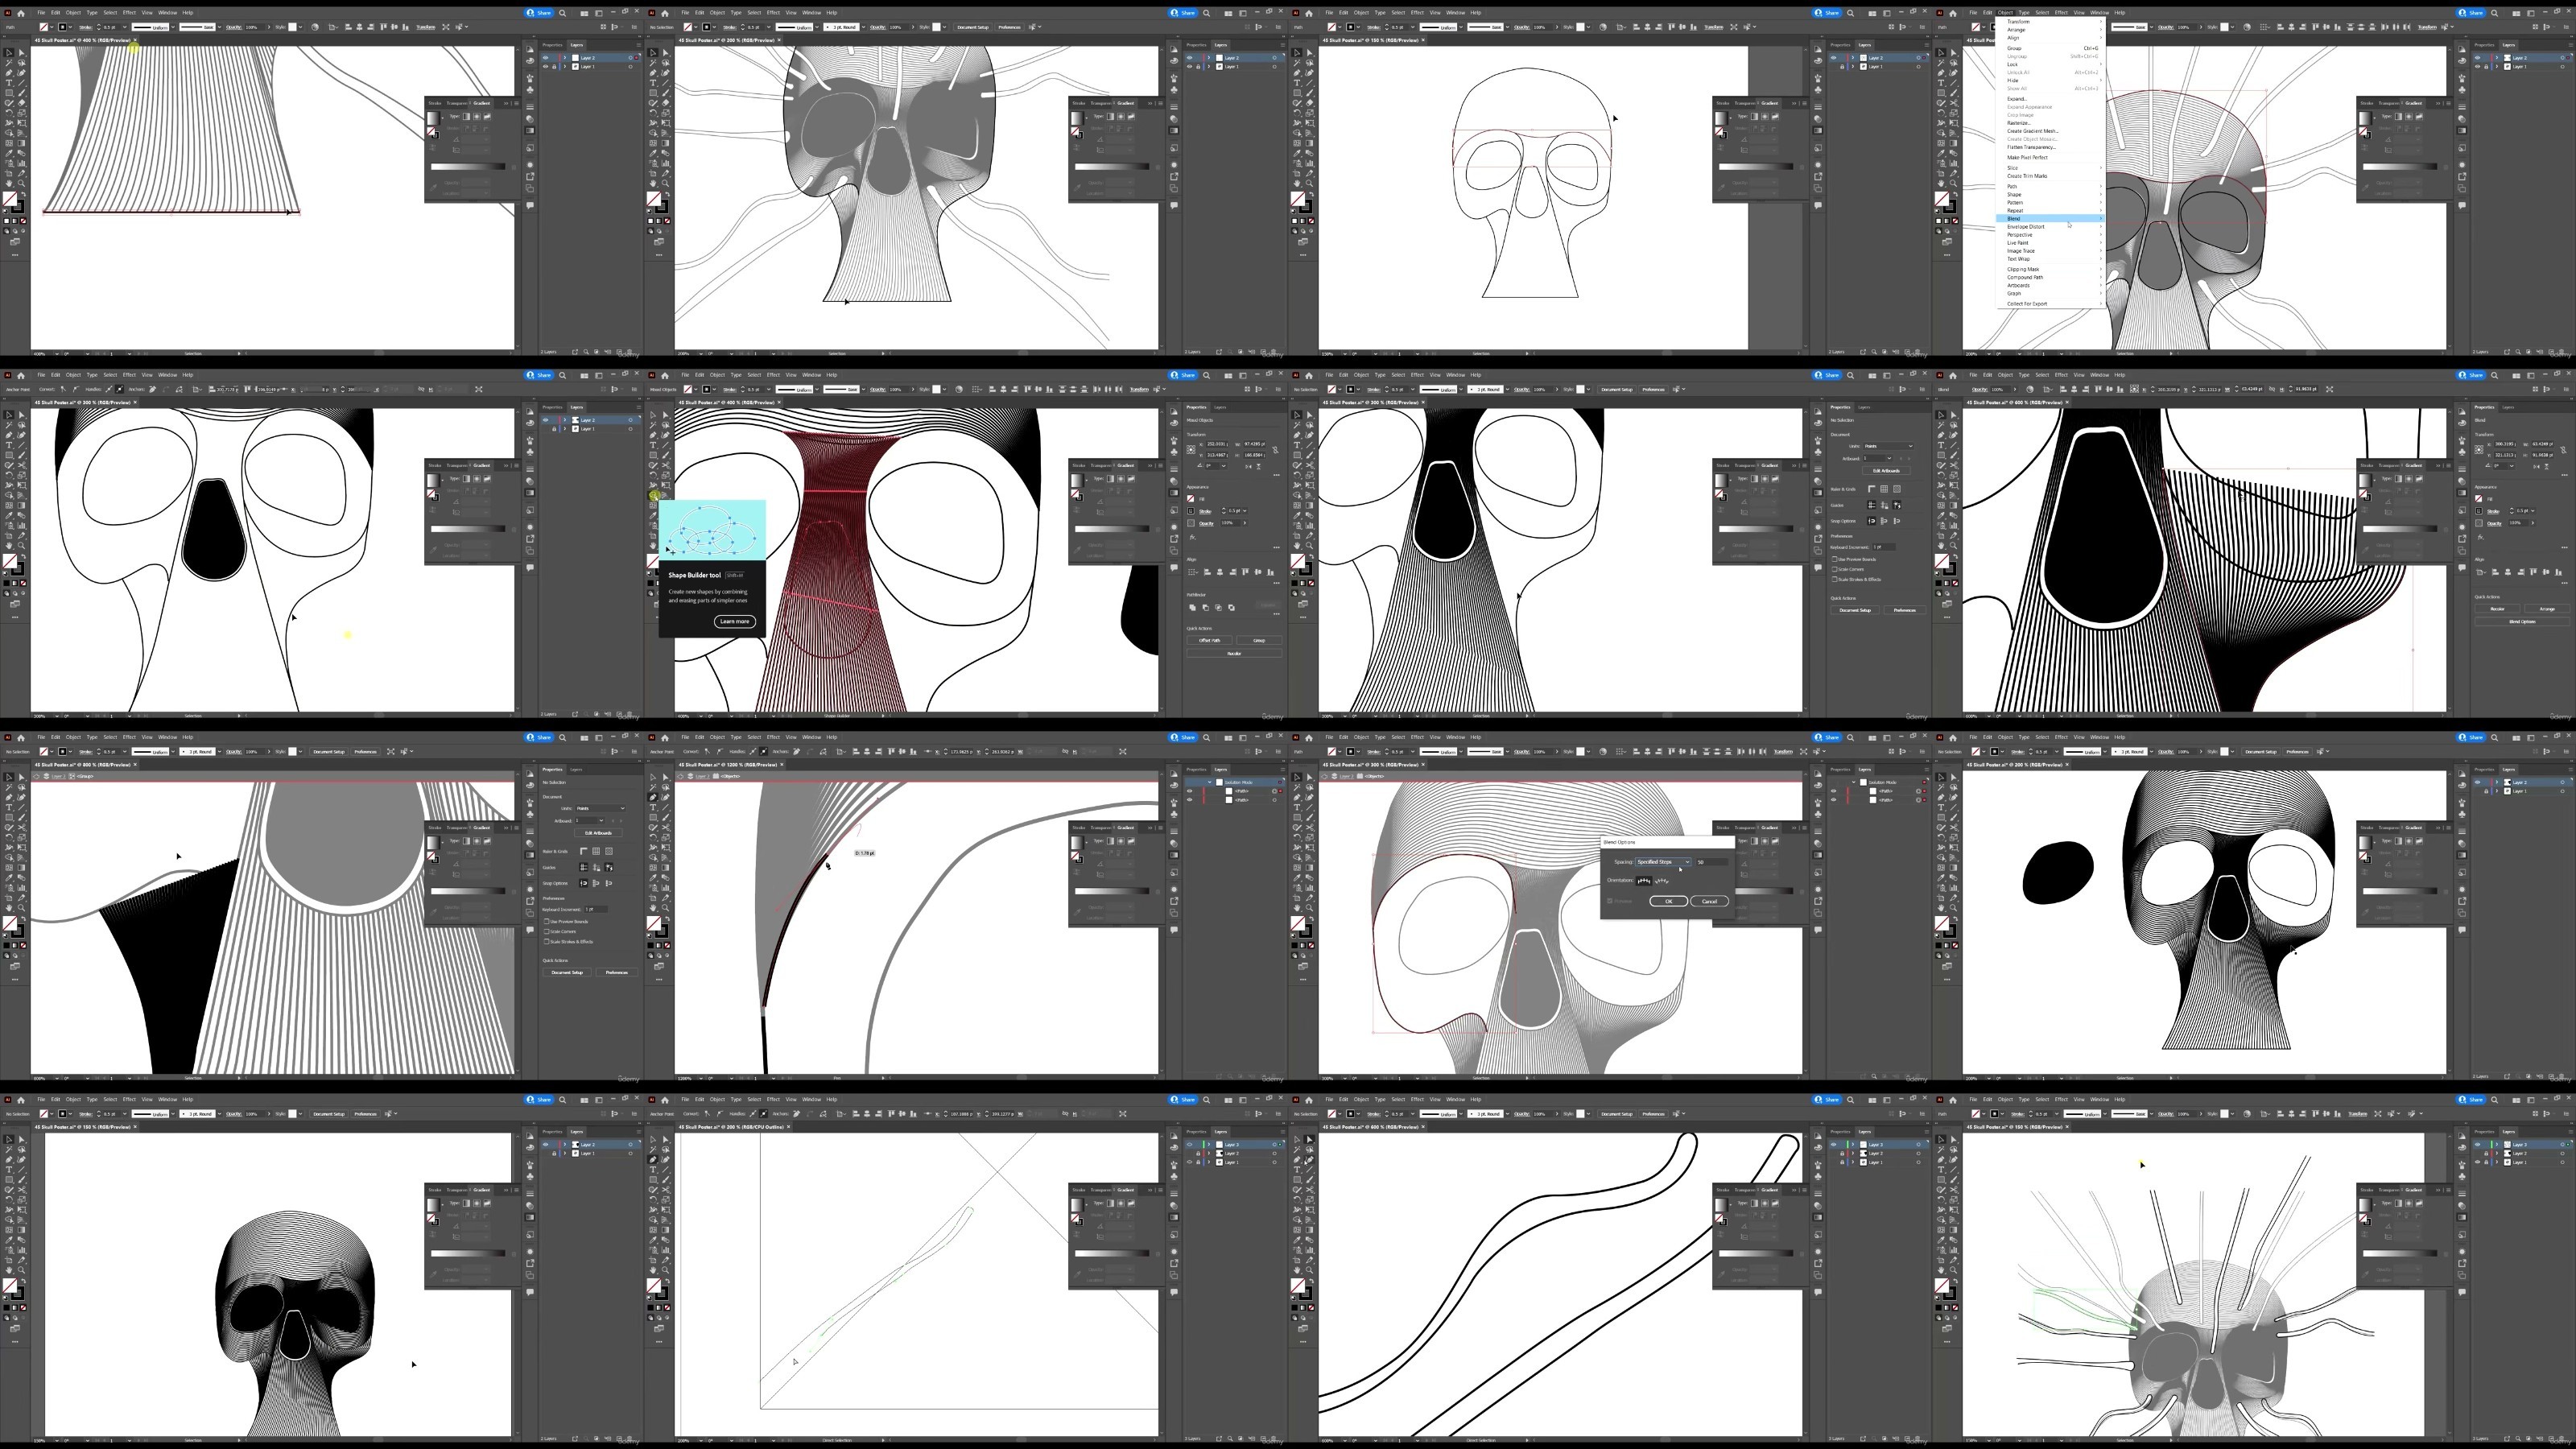
Task: Select the highlighted Shape Builder tool icon
Action: pyautogui.click(x=655, y=496)
